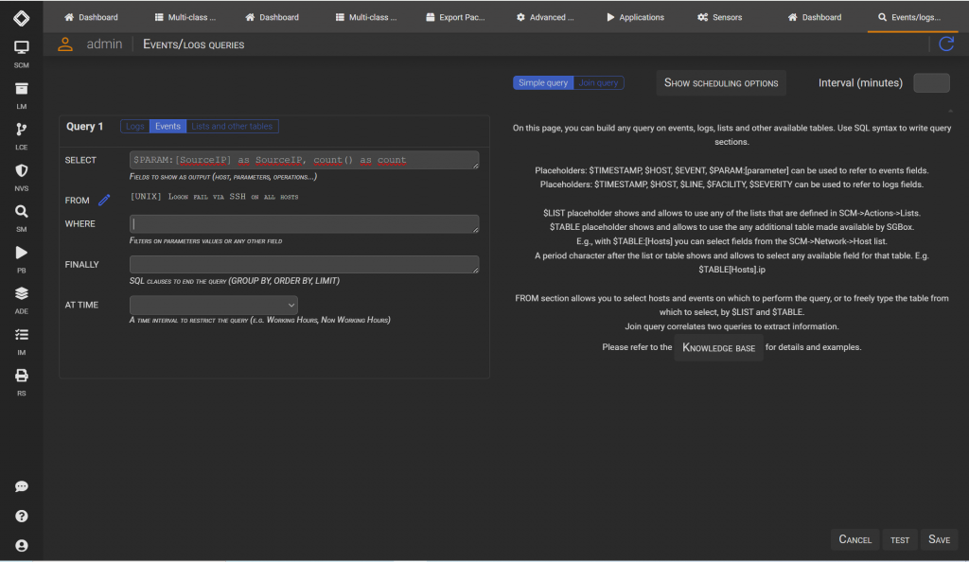The image size is (969, 562).
Task: Click the orange admin user icon
Action: (65, 44)
